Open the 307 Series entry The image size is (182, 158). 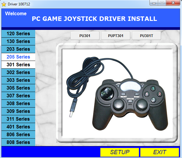18,96
